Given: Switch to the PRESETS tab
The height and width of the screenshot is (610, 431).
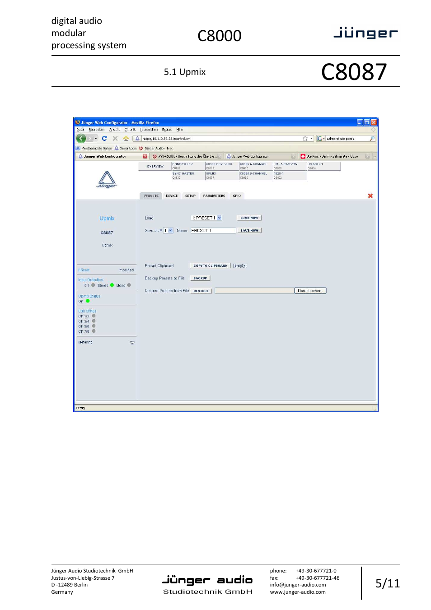Looking at the screenshot, I should [x=151, y=196].
